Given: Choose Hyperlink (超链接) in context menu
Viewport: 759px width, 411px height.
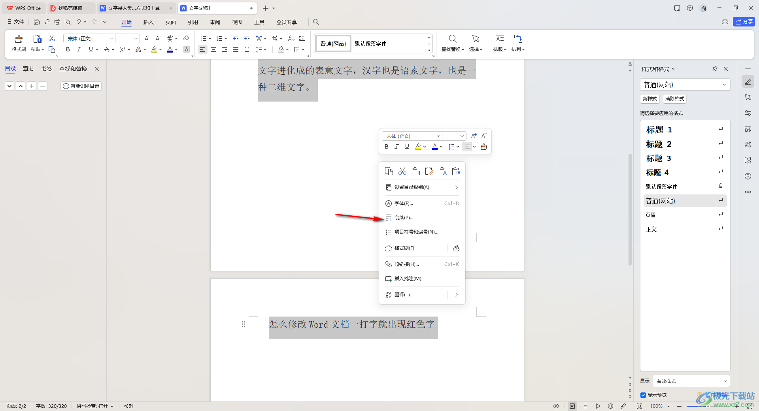Looking at the screenshot, I should pos(422,264).
